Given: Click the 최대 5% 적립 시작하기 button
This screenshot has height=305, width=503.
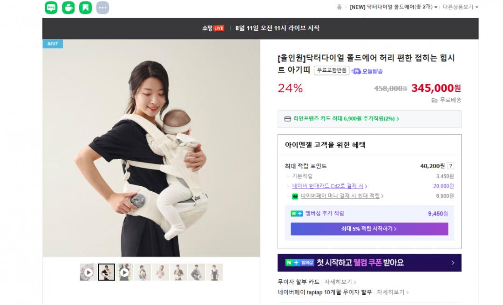Looking at the screenshot, I should point(369,229).
